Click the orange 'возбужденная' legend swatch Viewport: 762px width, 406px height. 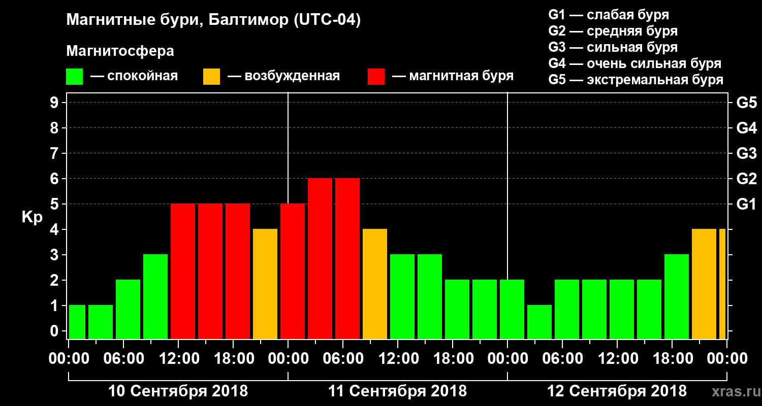coord(211,77)
